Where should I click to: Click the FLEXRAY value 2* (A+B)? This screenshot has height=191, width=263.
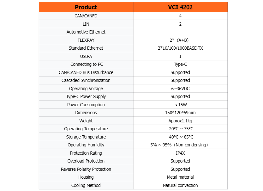tap(180, 40)
